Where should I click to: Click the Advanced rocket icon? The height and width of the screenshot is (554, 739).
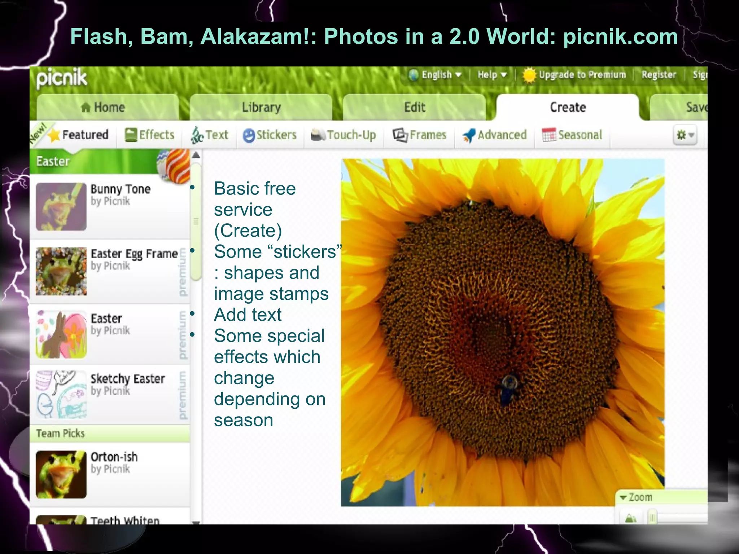pos(469,136)
